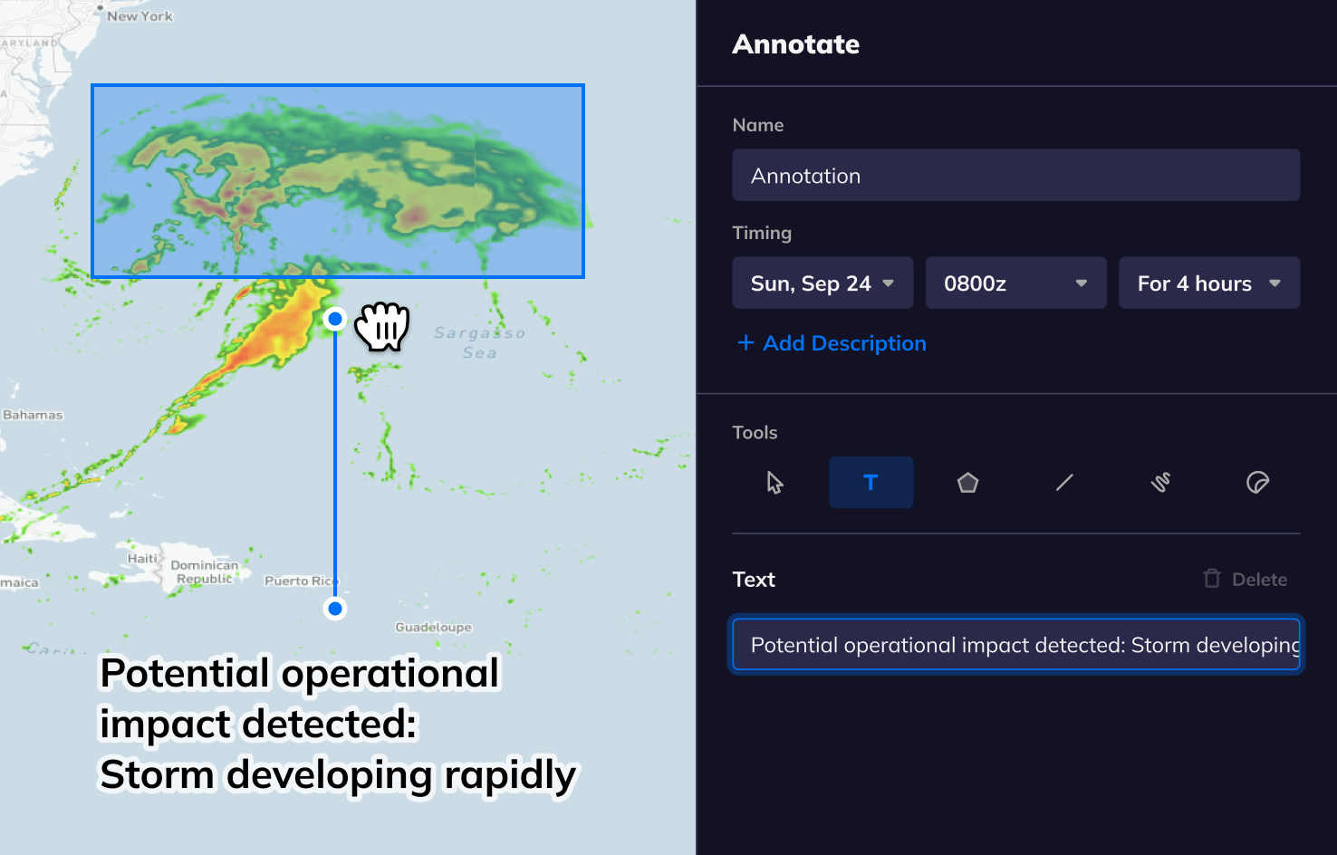Activate the Text annotation tool
This screenshot has height=855, width=1337.
tap(870, 483)
